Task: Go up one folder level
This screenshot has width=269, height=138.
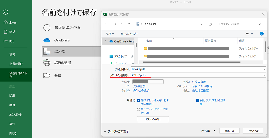Action: click(129, 24)
